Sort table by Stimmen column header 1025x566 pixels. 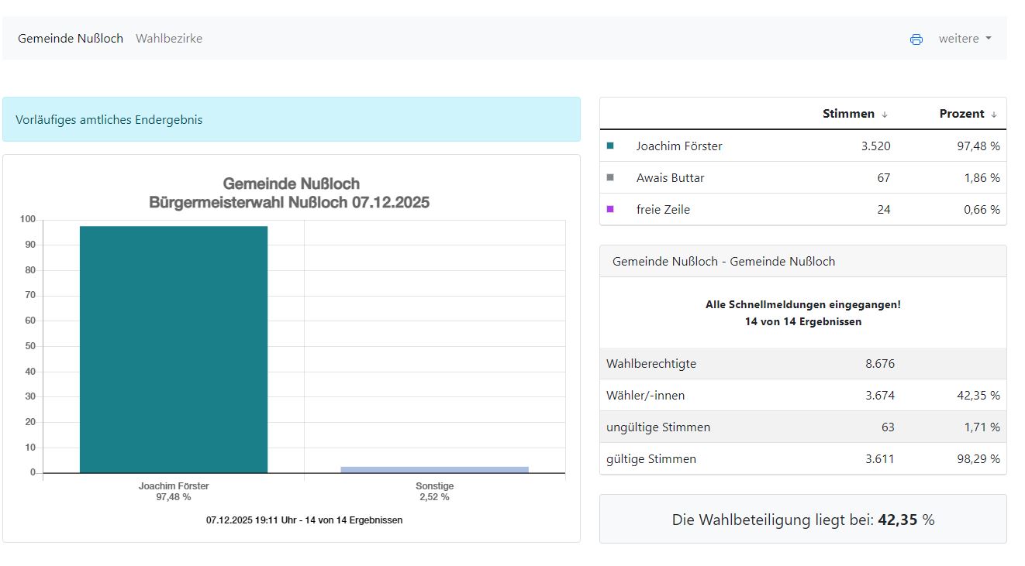point(847,114)
